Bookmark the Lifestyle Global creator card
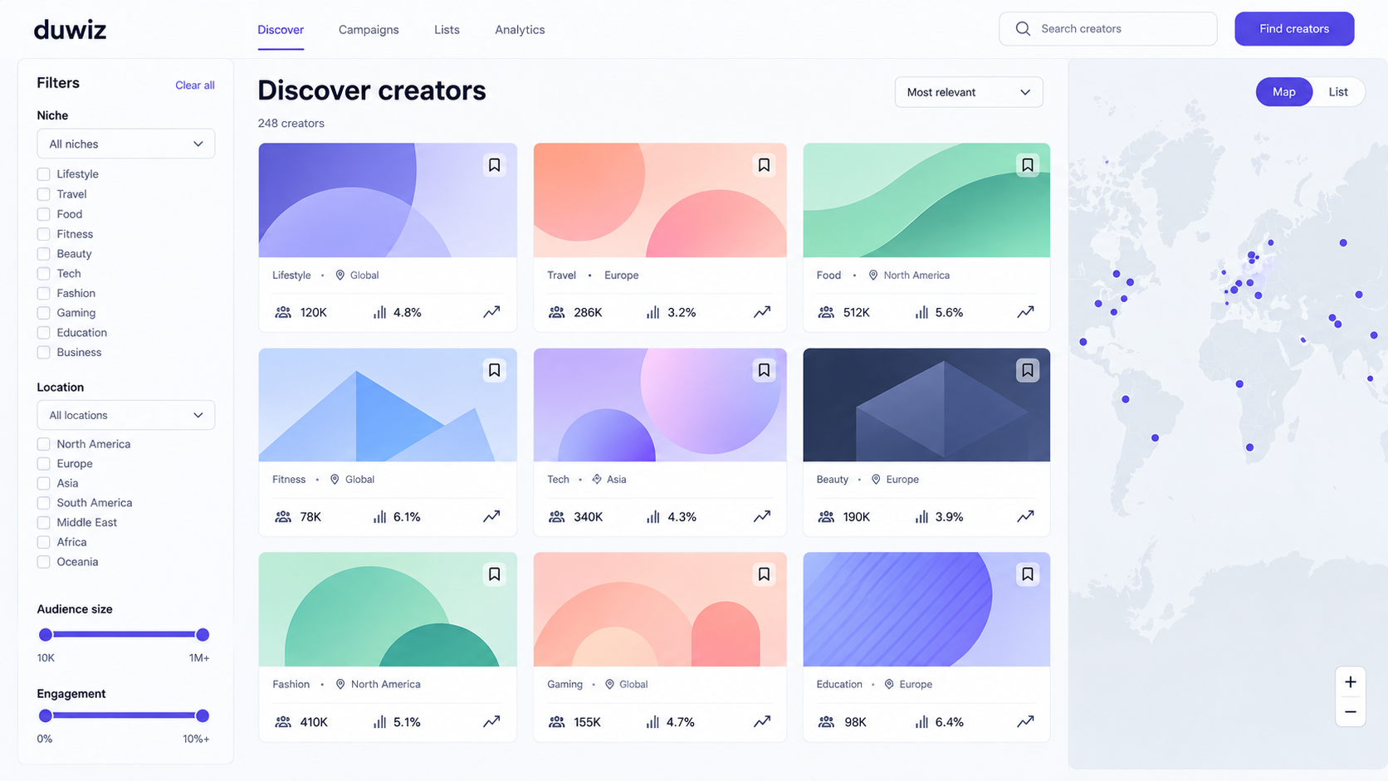1388x781 pixels. coord(494,165)
